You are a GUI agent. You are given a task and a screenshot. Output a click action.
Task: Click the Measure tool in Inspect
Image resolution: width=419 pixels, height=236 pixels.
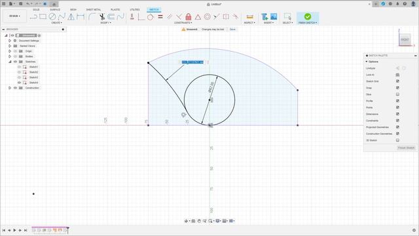click(250, 17)
